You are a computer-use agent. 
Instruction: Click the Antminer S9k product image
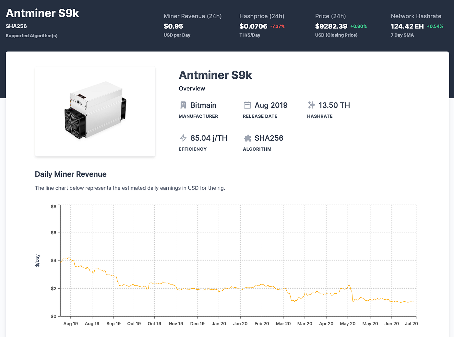tap(95, 111)
